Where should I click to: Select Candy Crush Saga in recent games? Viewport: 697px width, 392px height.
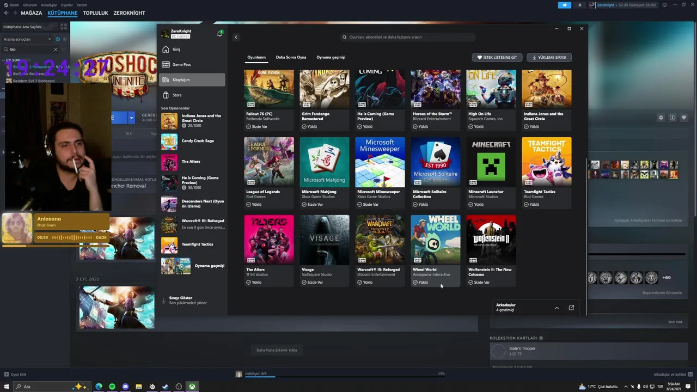tap(193, 141)
